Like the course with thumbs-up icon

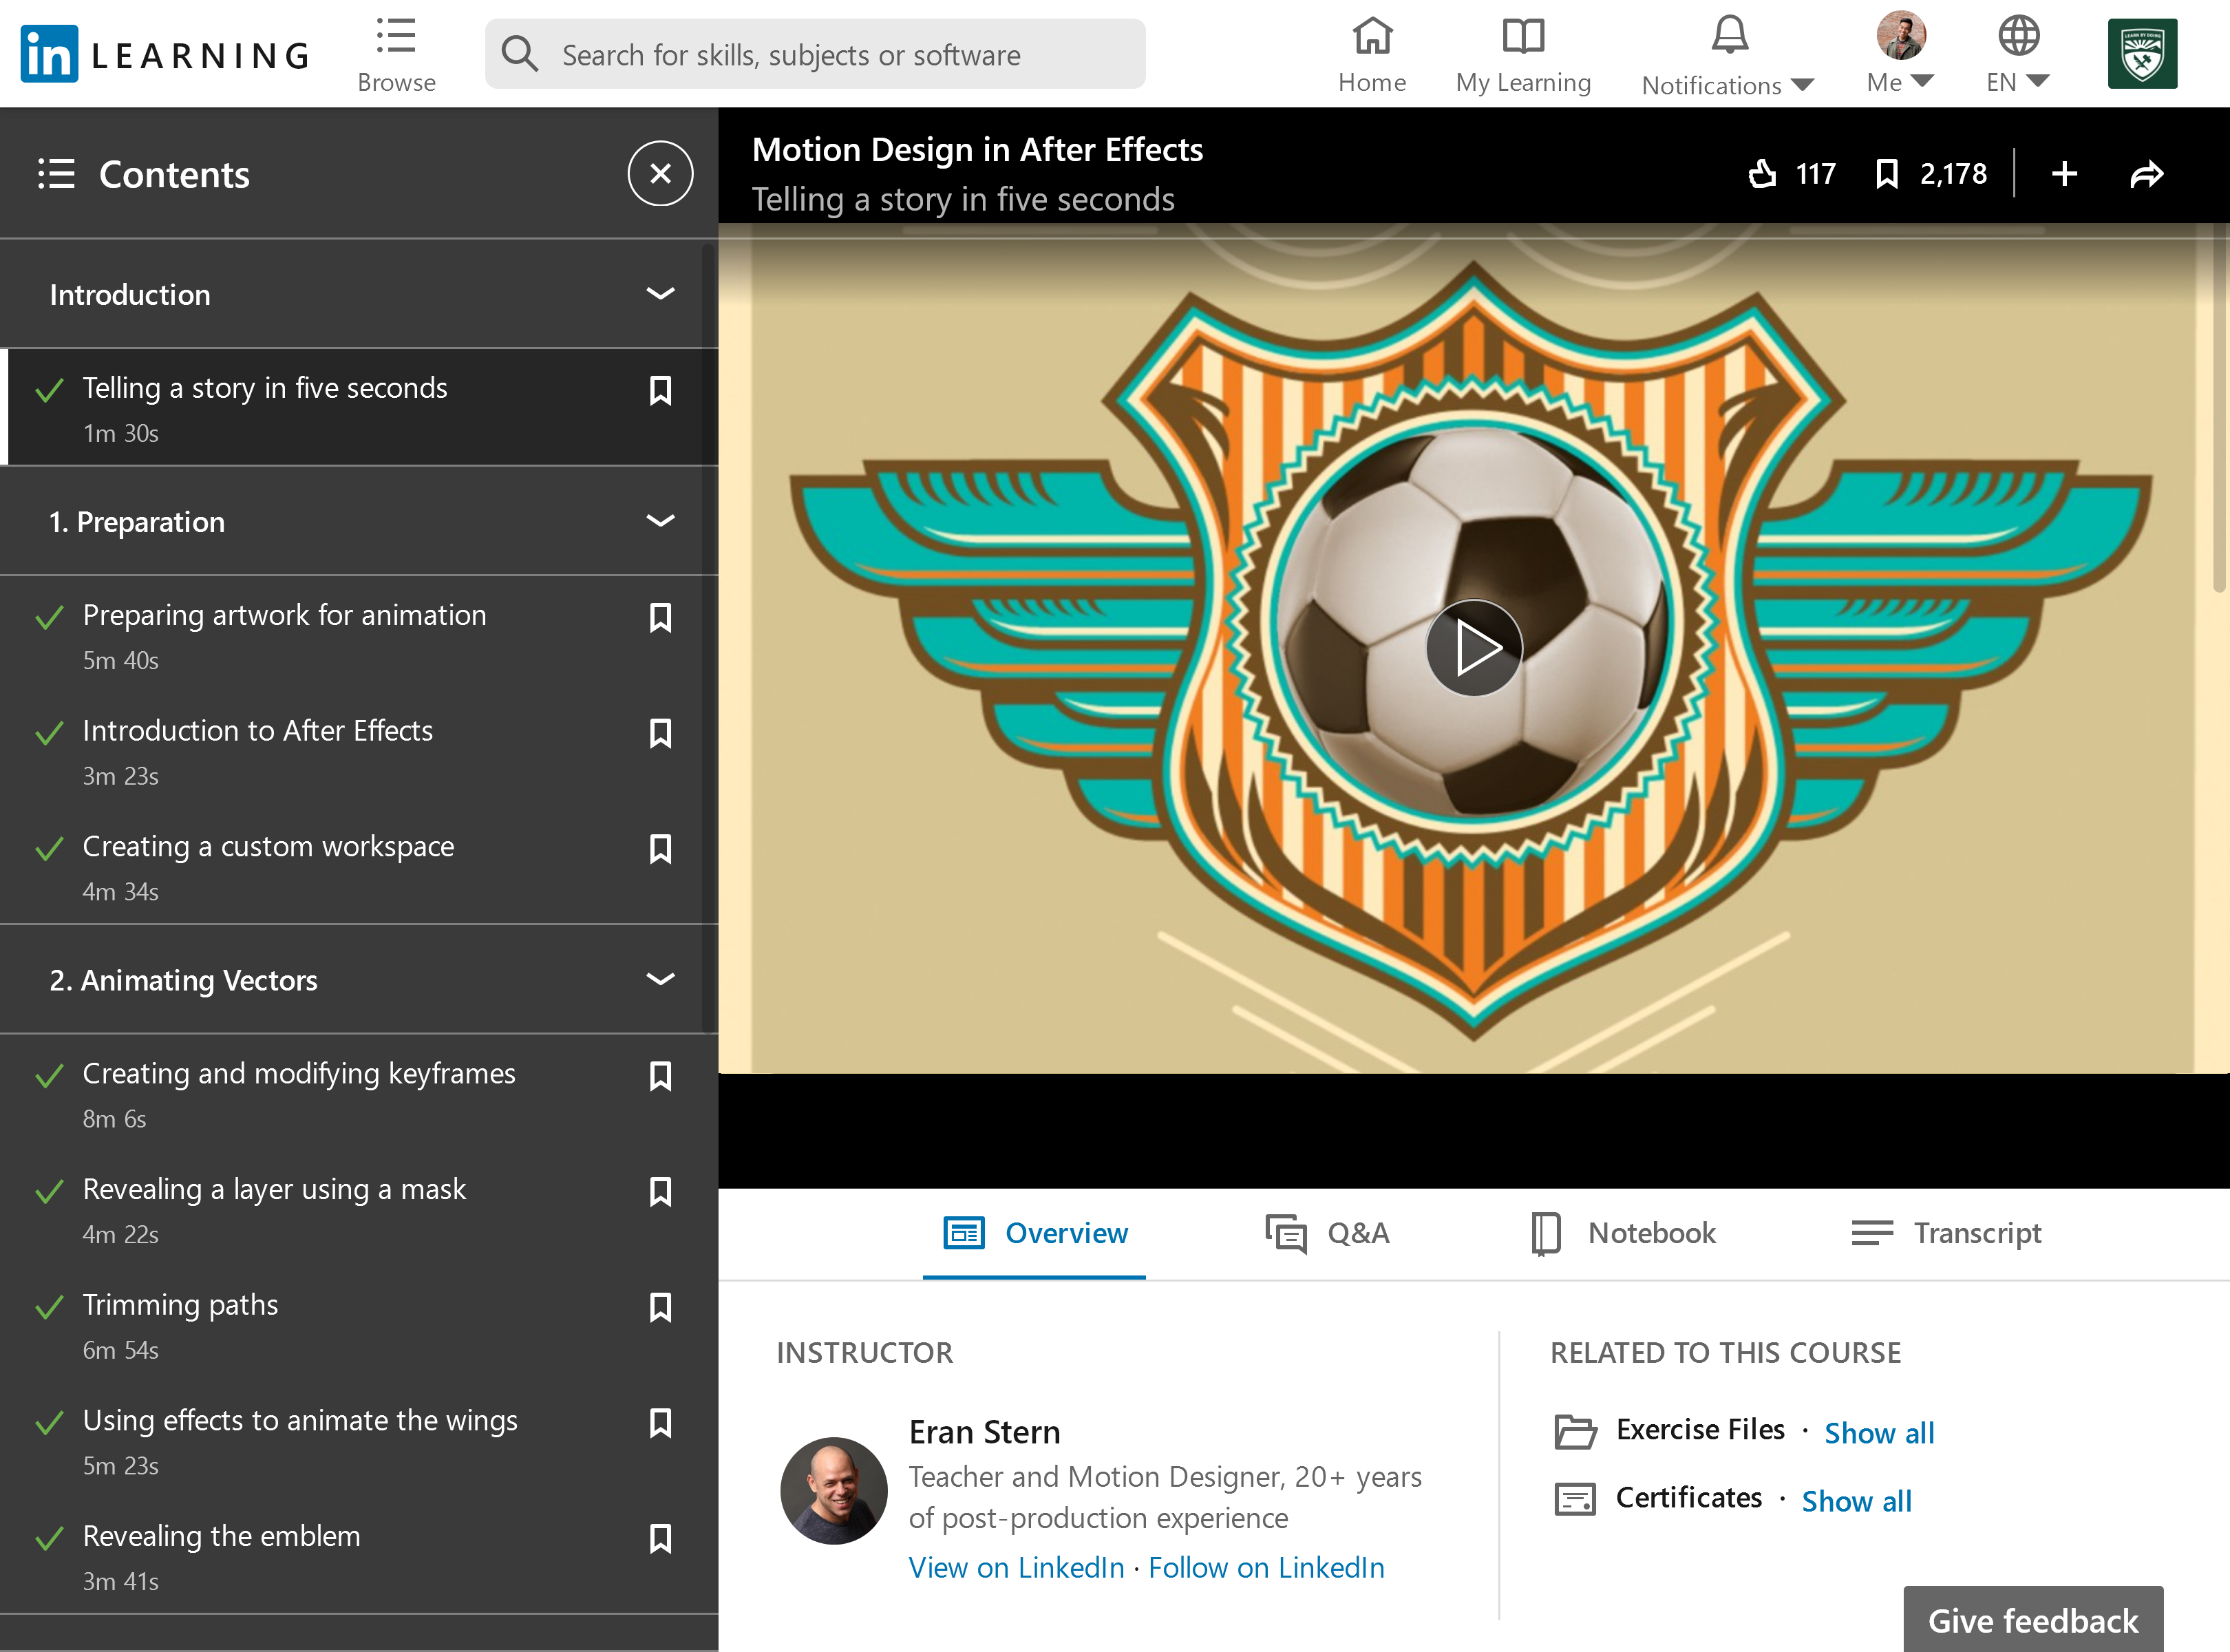tap(1761, 173)
